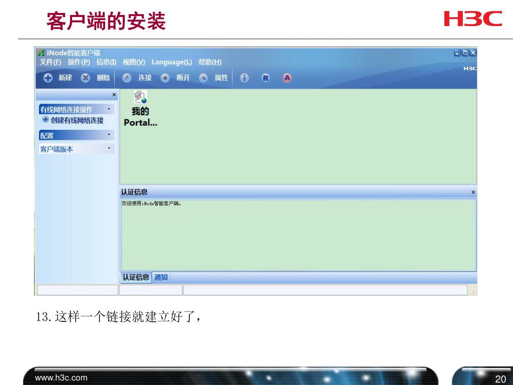Minimize the iNode window
Viewport: 513px width, 385px height.
click(457, 52)
